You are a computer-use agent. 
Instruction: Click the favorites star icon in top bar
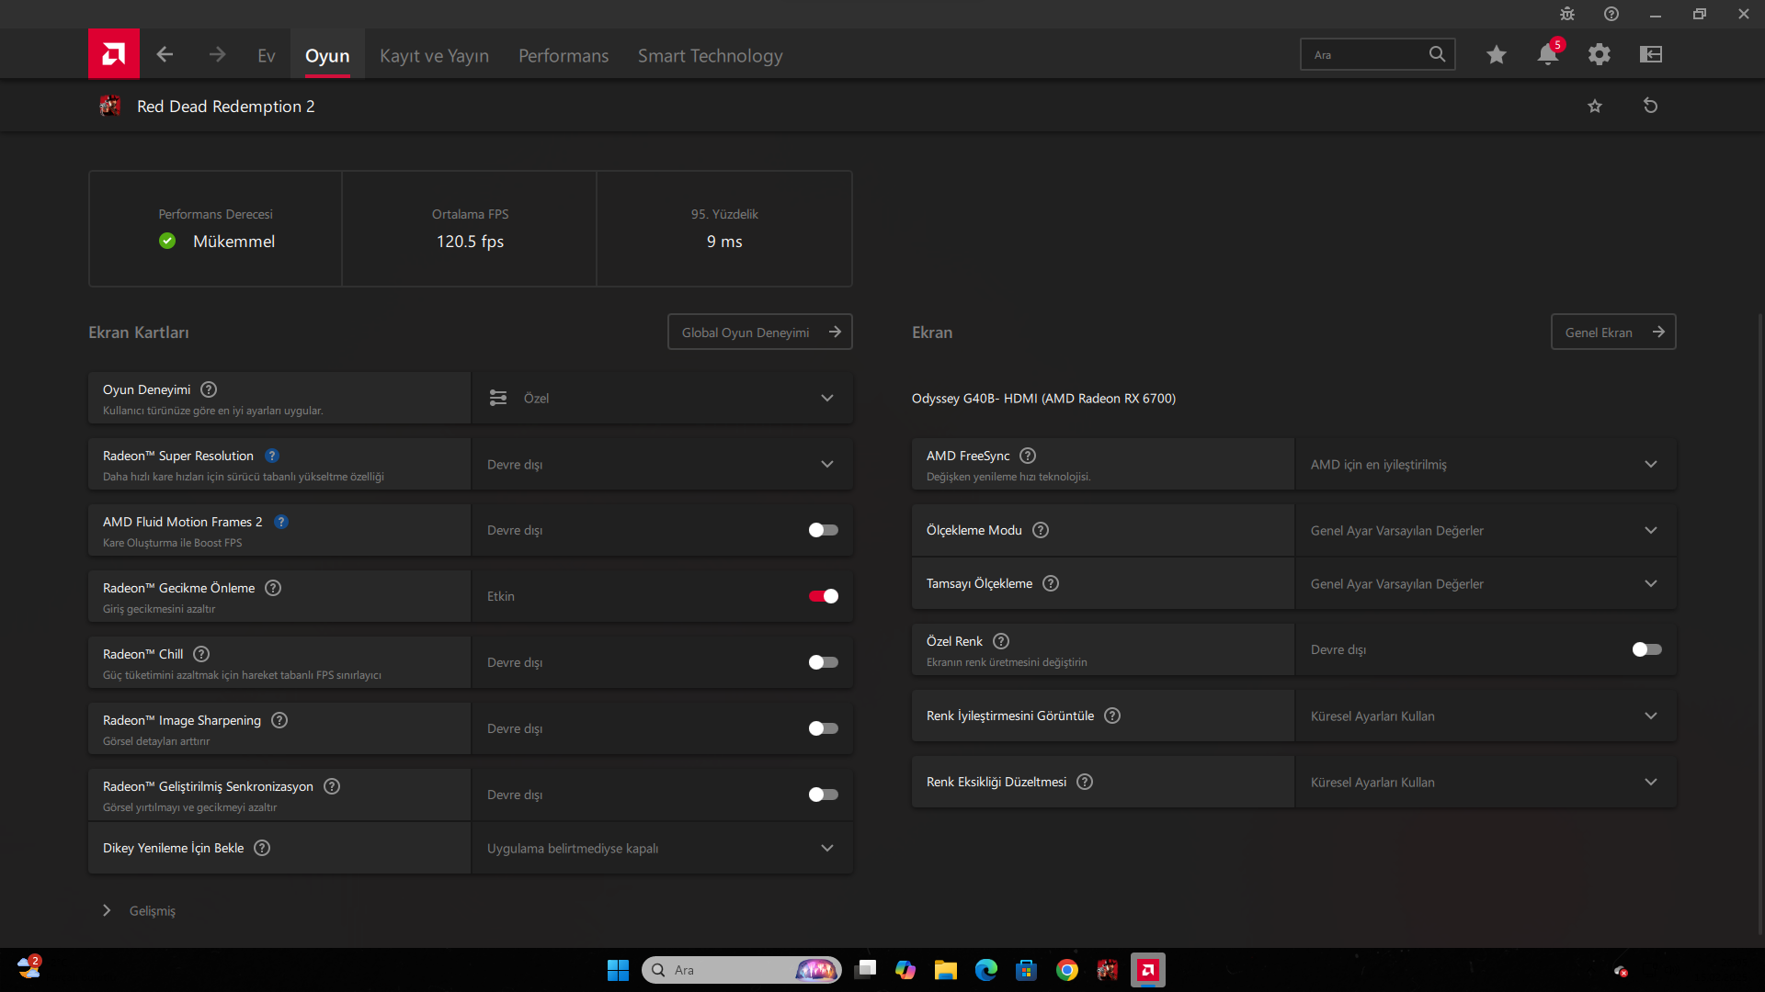[x=1497, y=55]
